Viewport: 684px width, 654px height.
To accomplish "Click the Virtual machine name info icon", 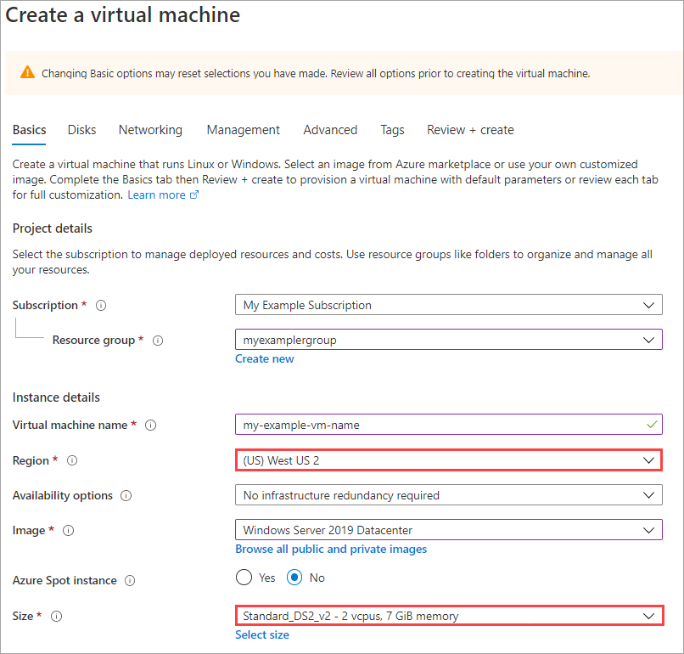I will tap(151, 426).
